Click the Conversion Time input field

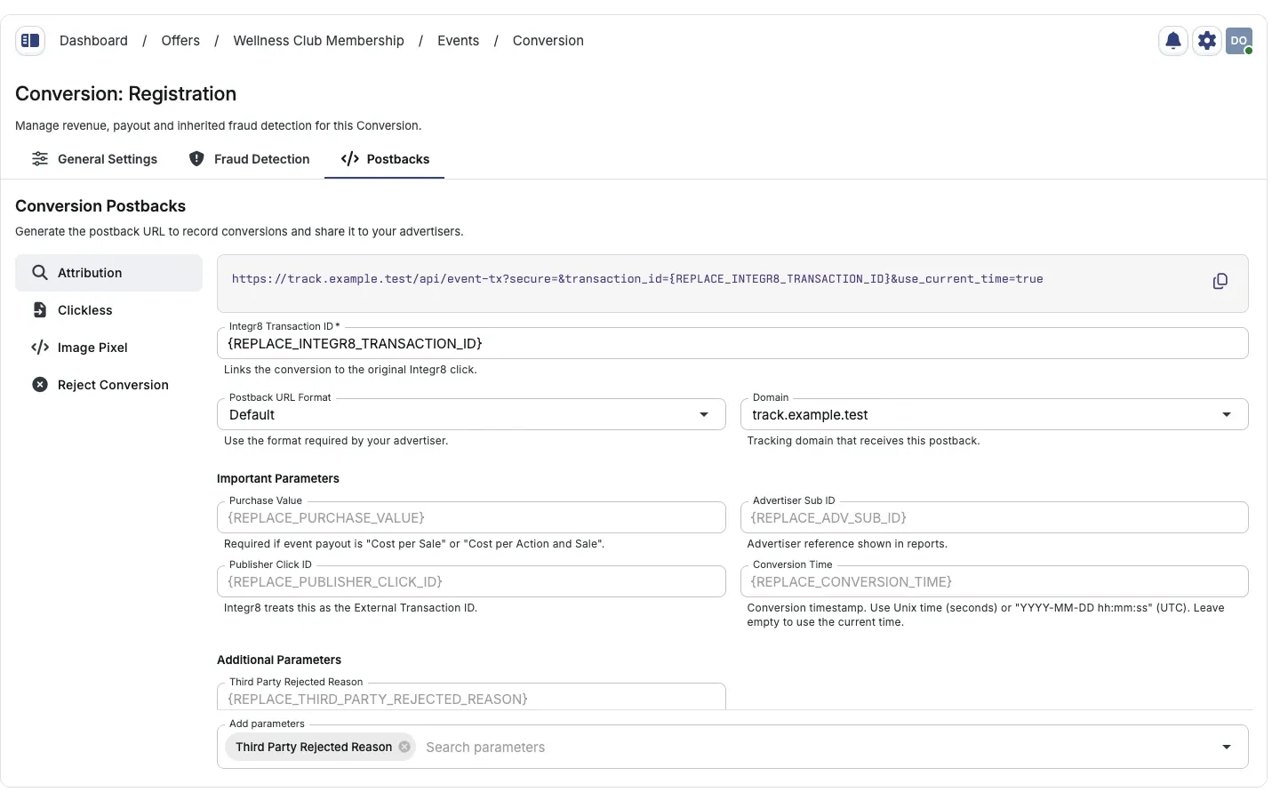coord(994,582)
